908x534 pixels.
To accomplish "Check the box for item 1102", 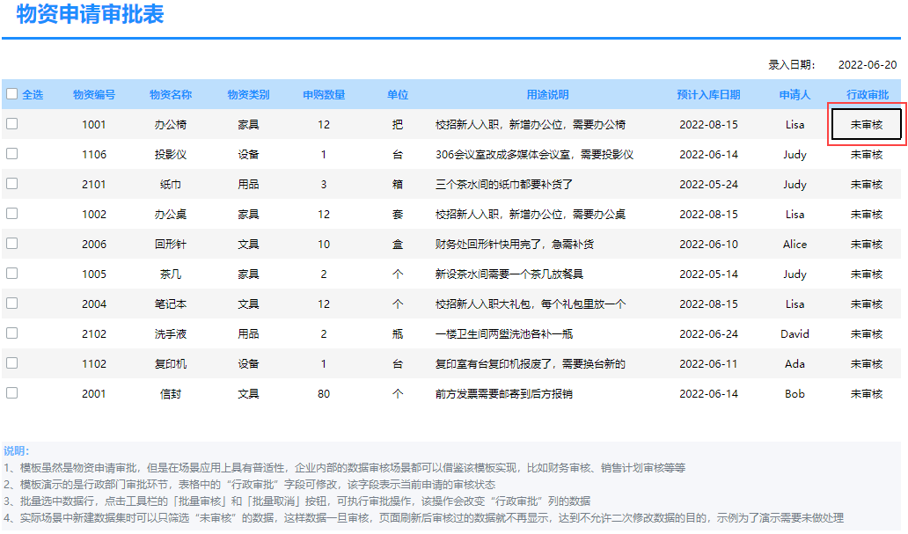I will point(11,363).
